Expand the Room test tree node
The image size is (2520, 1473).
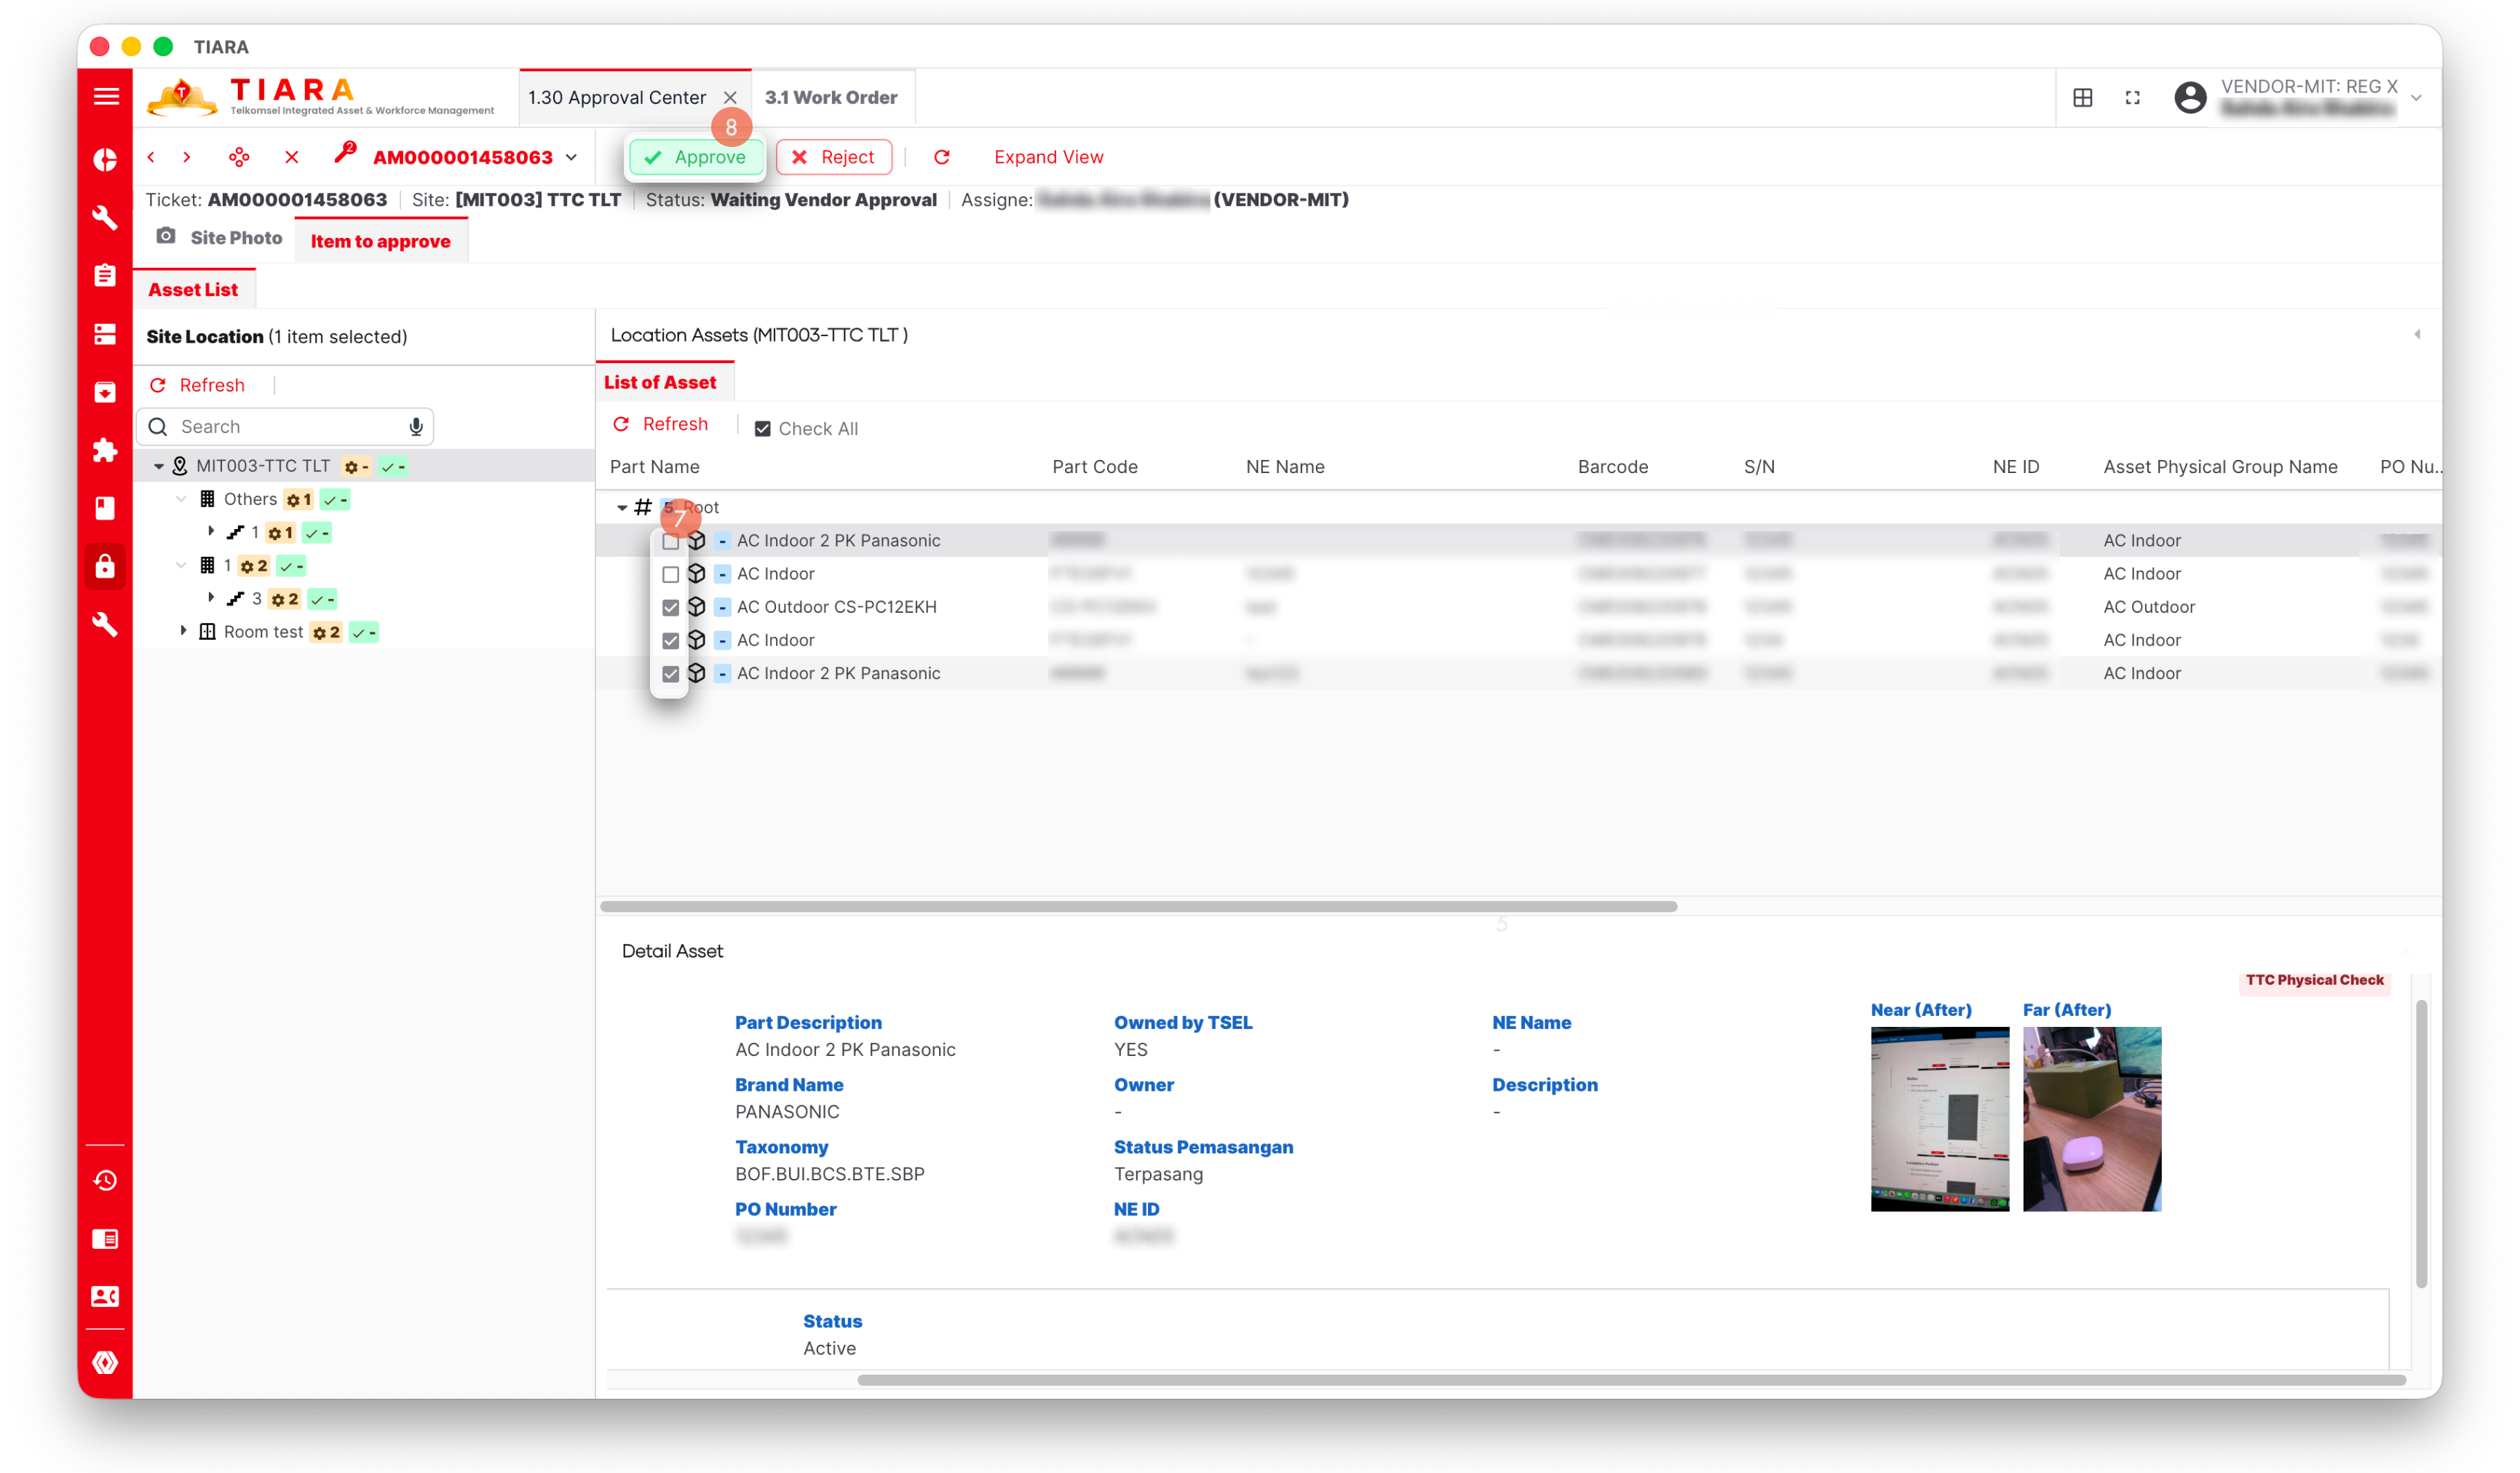183,632
